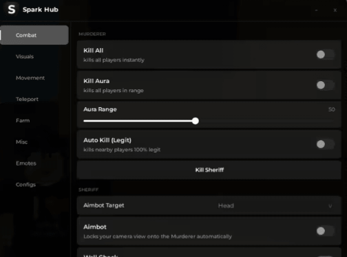
Task: Click the Spark Hub S logo
Action: tap(12, 10)
